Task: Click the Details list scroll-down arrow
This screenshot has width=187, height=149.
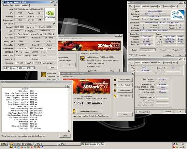Action: click(x=69, y=131)
